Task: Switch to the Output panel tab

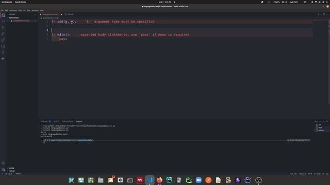Action: pos(56,121)
